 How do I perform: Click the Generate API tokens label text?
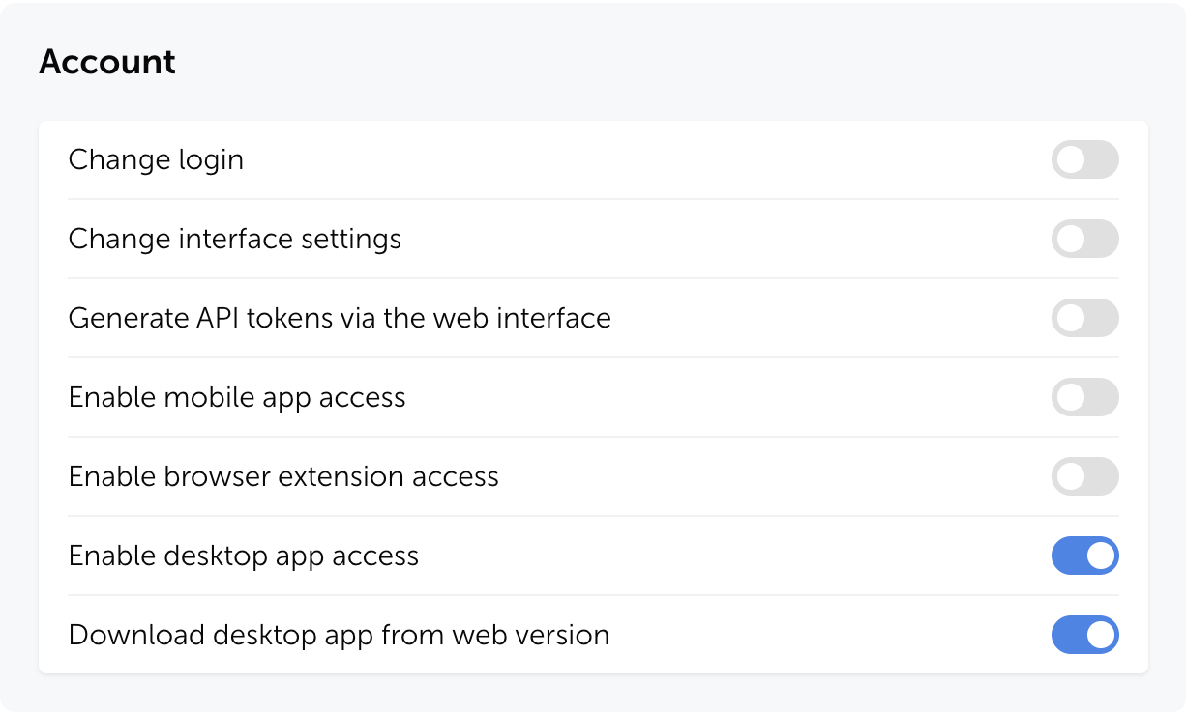(x=340, y=318)
